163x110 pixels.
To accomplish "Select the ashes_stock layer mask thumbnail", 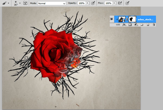I will [x=132, y=19].
